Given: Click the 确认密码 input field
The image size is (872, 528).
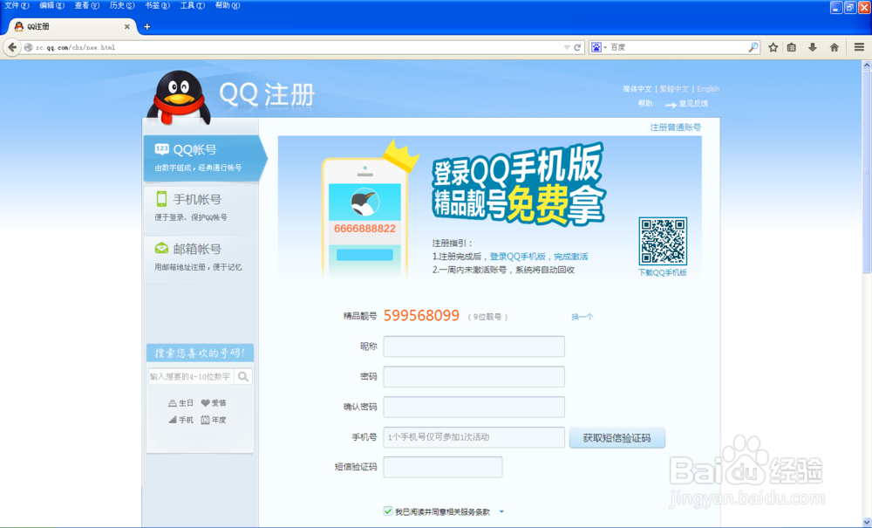Looking at the screenshot, I should pos(473,408).
